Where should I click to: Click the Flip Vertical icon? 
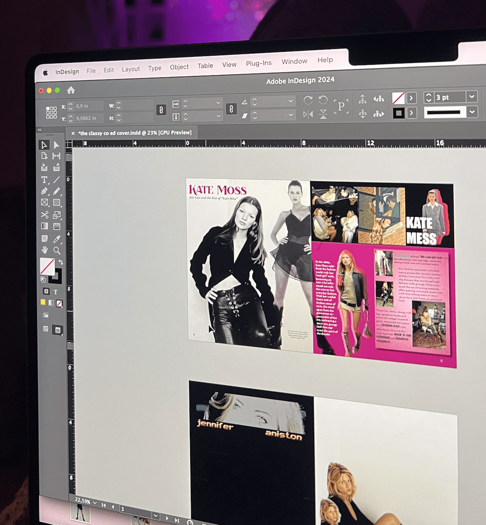coord(323,114)
